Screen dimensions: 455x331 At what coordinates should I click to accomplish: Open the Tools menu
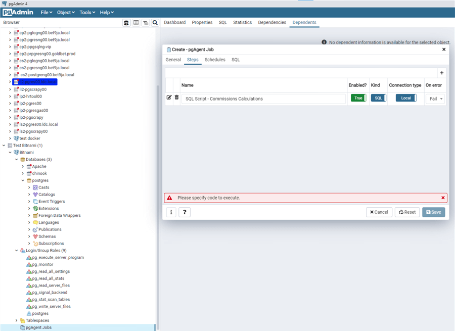[87, 13]
